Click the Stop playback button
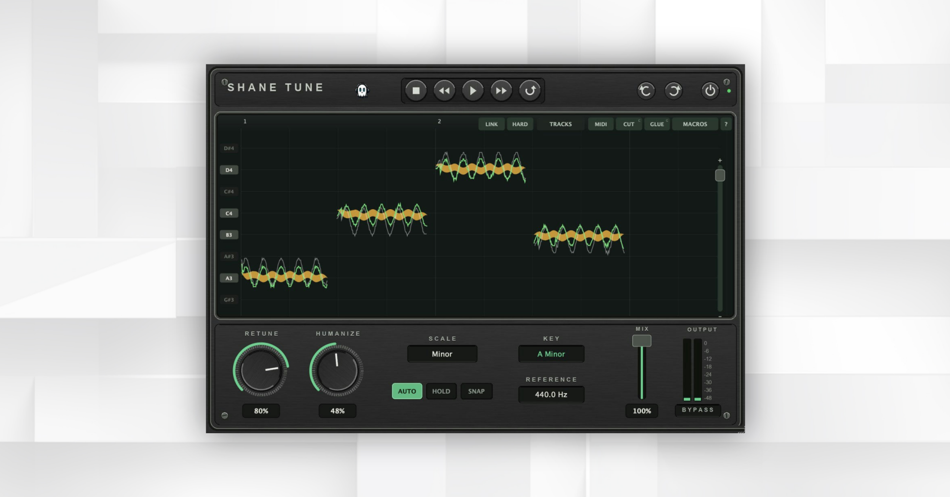The width and height of the screenshot is (950, 497). pyautogui.click(x=416, y=90)
